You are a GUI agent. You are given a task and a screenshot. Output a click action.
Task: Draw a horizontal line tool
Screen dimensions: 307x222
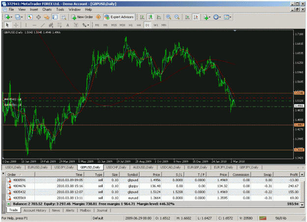point(34,25)
